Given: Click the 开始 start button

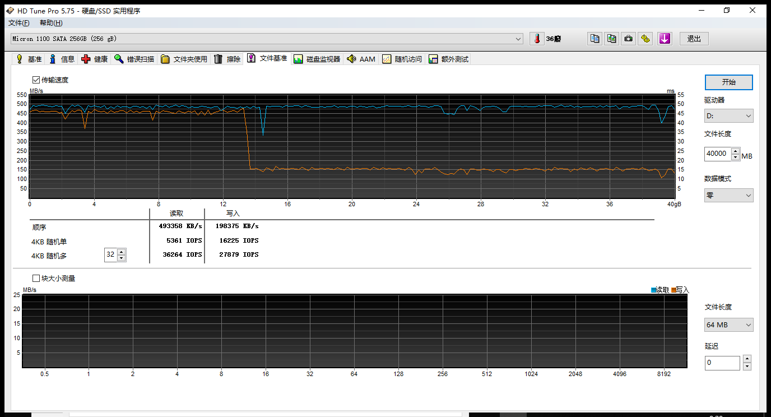Looking at the screenshot, I should coord(728,82).
